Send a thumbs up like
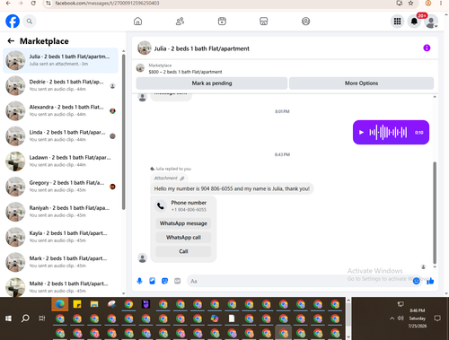Viewport: 449px width, 340px height. coord(430,281)
